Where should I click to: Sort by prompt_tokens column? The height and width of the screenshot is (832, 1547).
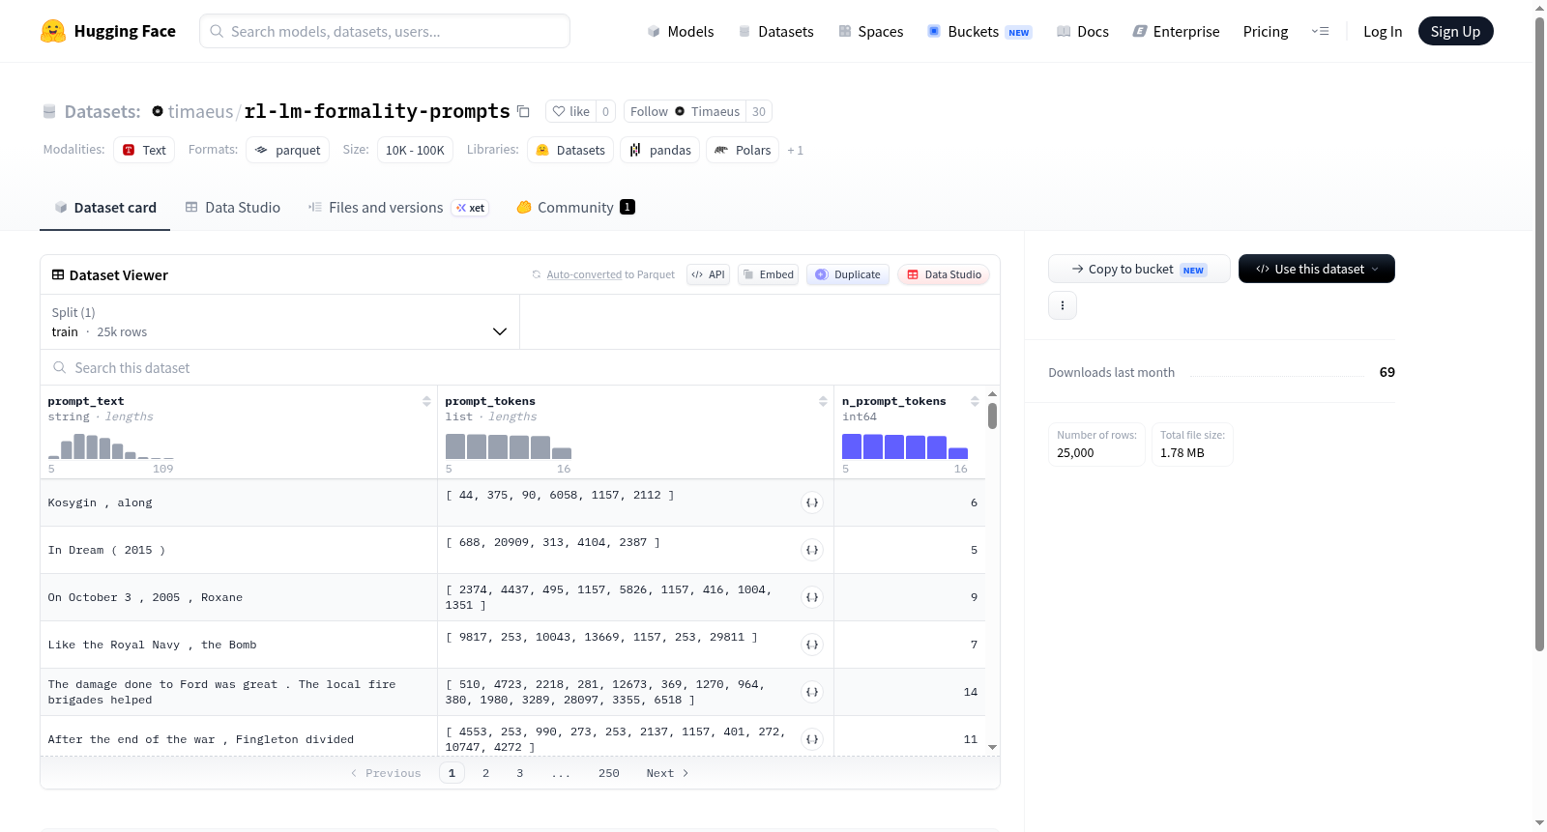(823, 401)
